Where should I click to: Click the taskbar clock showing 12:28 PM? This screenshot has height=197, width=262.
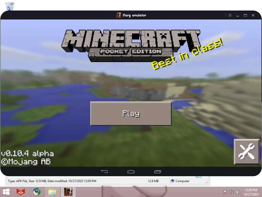tap(251, 192)
